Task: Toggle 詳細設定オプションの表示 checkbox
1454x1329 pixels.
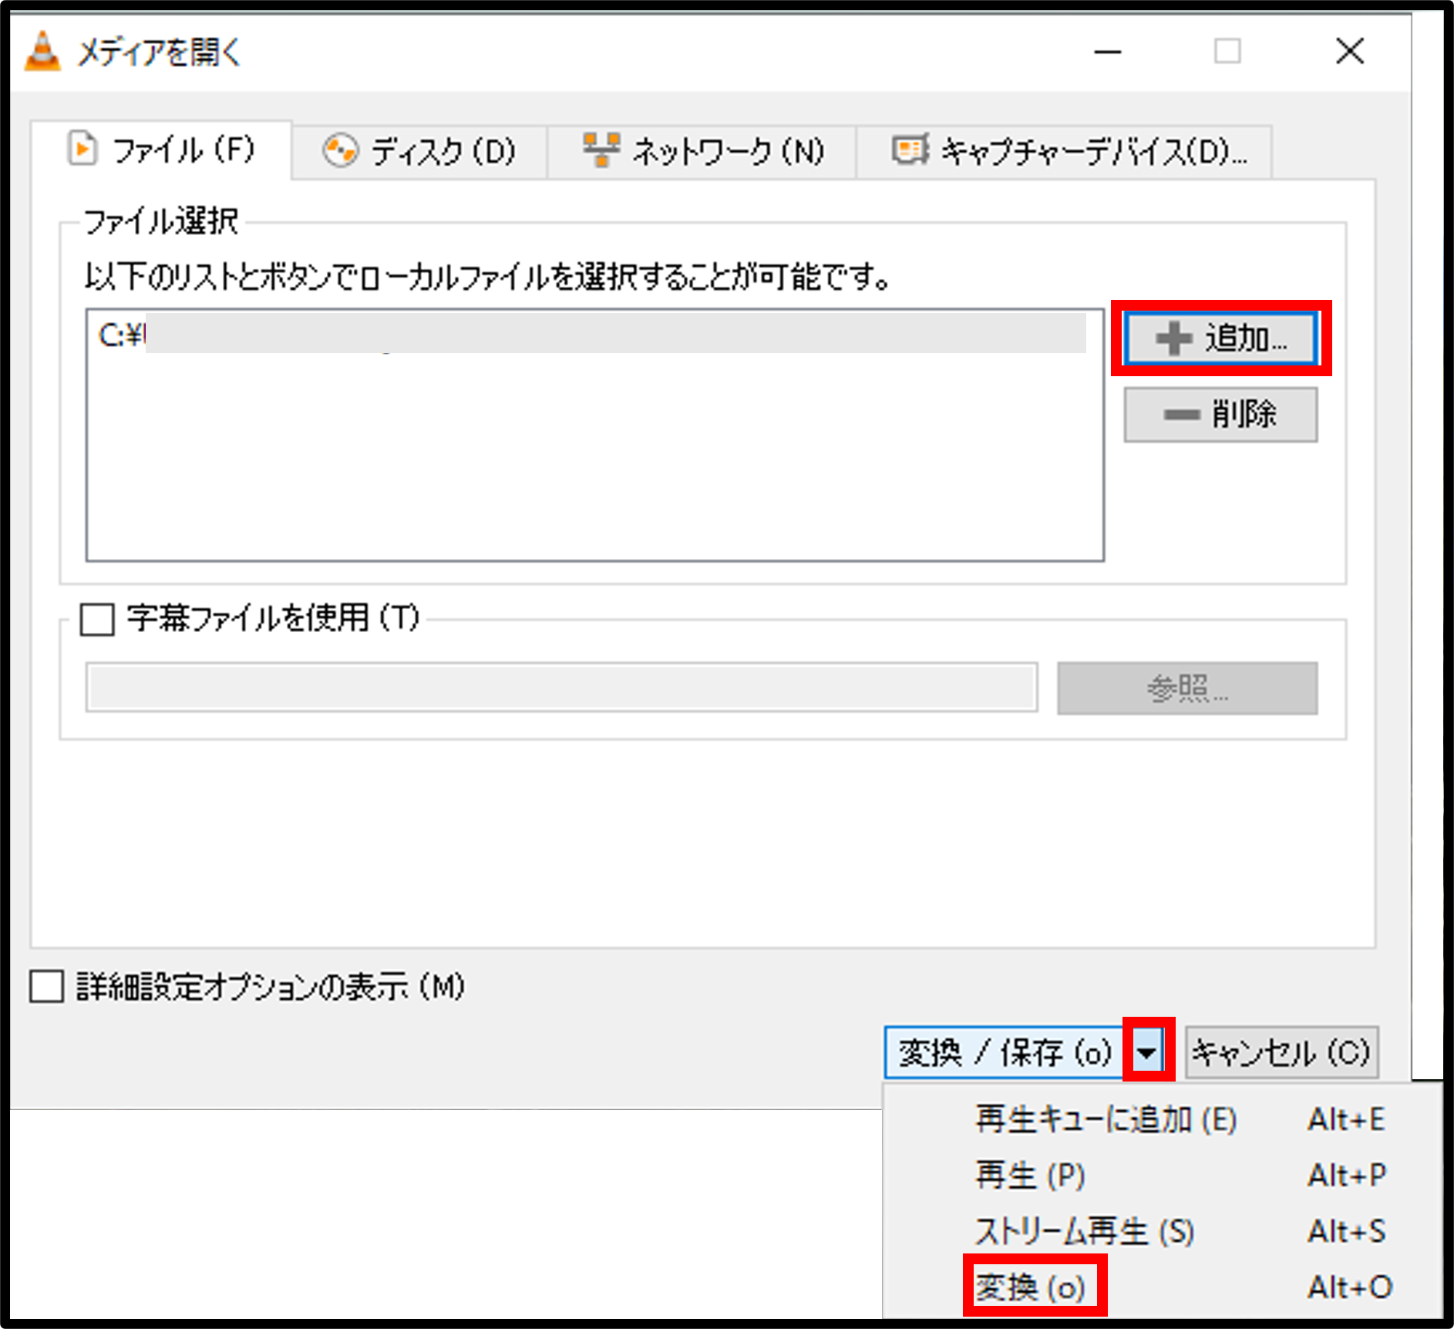Action: click(47, 987)
